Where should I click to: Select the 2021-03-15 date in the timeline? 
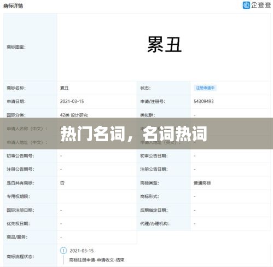click(x=82, y=251)
